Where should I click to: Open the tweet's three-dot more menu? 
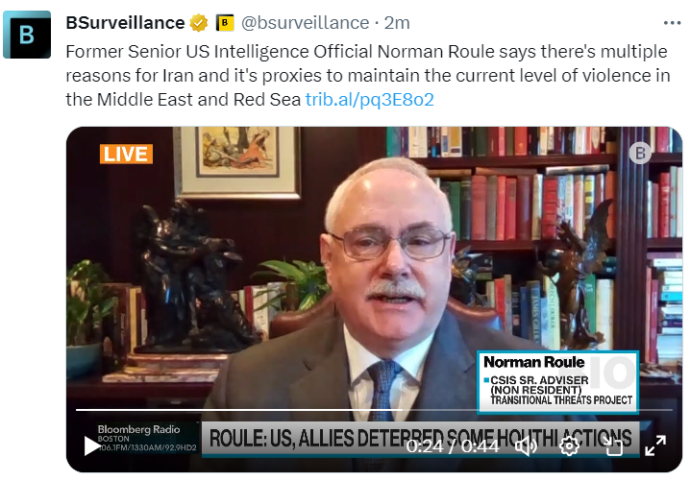672,23
